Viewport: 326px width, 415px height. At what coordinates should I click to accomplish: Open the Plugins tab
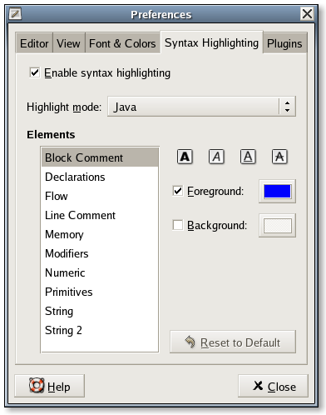pos(284,43)
